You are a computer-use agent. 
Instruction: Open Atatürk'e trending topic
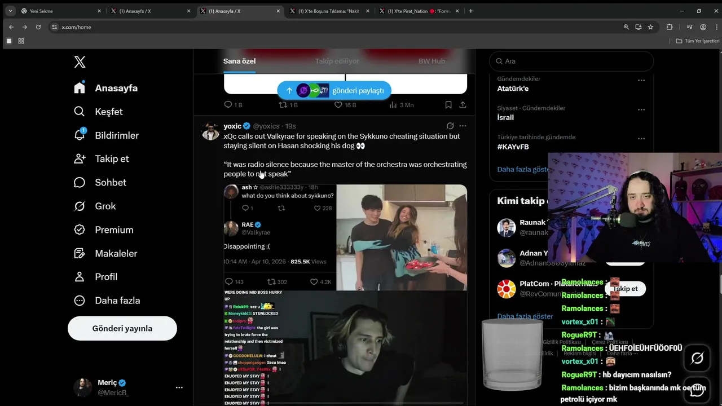click(x=513, y=89)
